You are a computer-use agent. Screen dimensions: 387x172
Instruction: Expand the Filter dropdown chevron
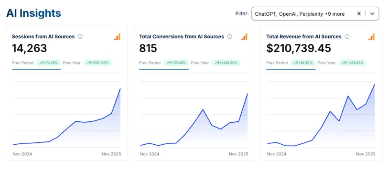pos(372,13)
